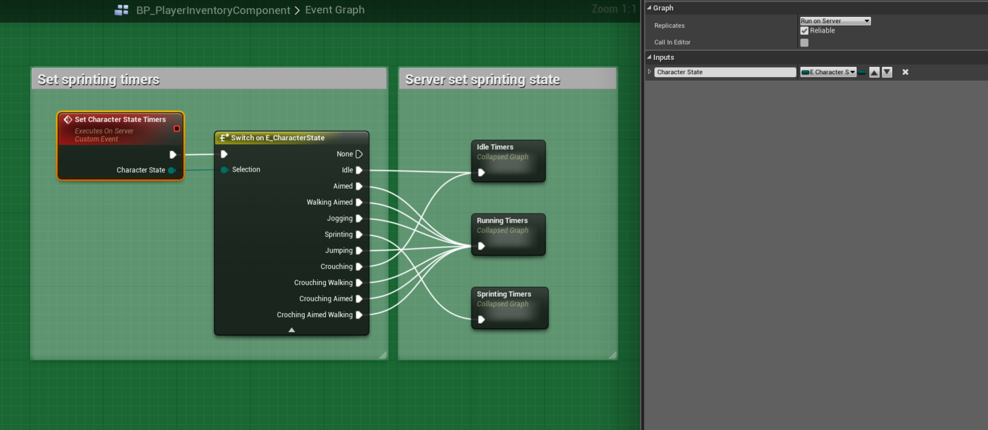988x430 pixels.
Task: Click the Sprinting execution output pin
Action: click(x=359, y=234)
